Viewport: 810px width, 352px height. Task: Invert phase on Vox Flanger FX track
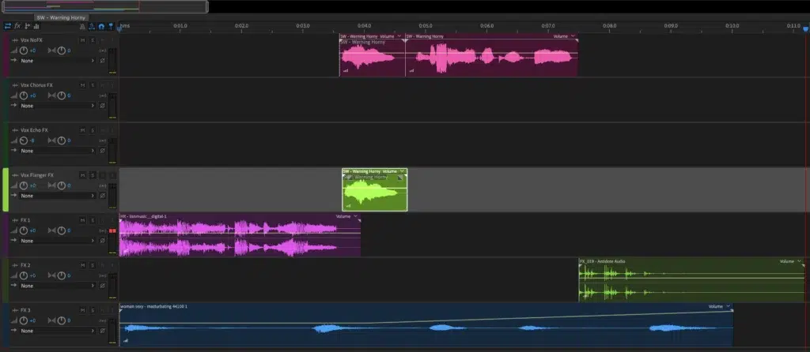102,196
